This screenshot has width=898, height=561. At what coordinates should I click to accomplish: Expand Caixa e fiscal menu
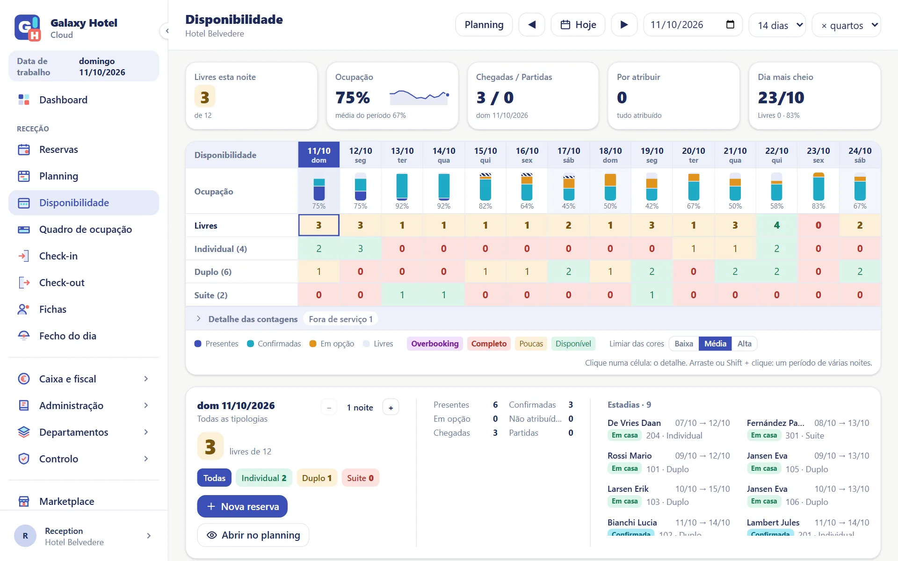(x=84, y=379)
